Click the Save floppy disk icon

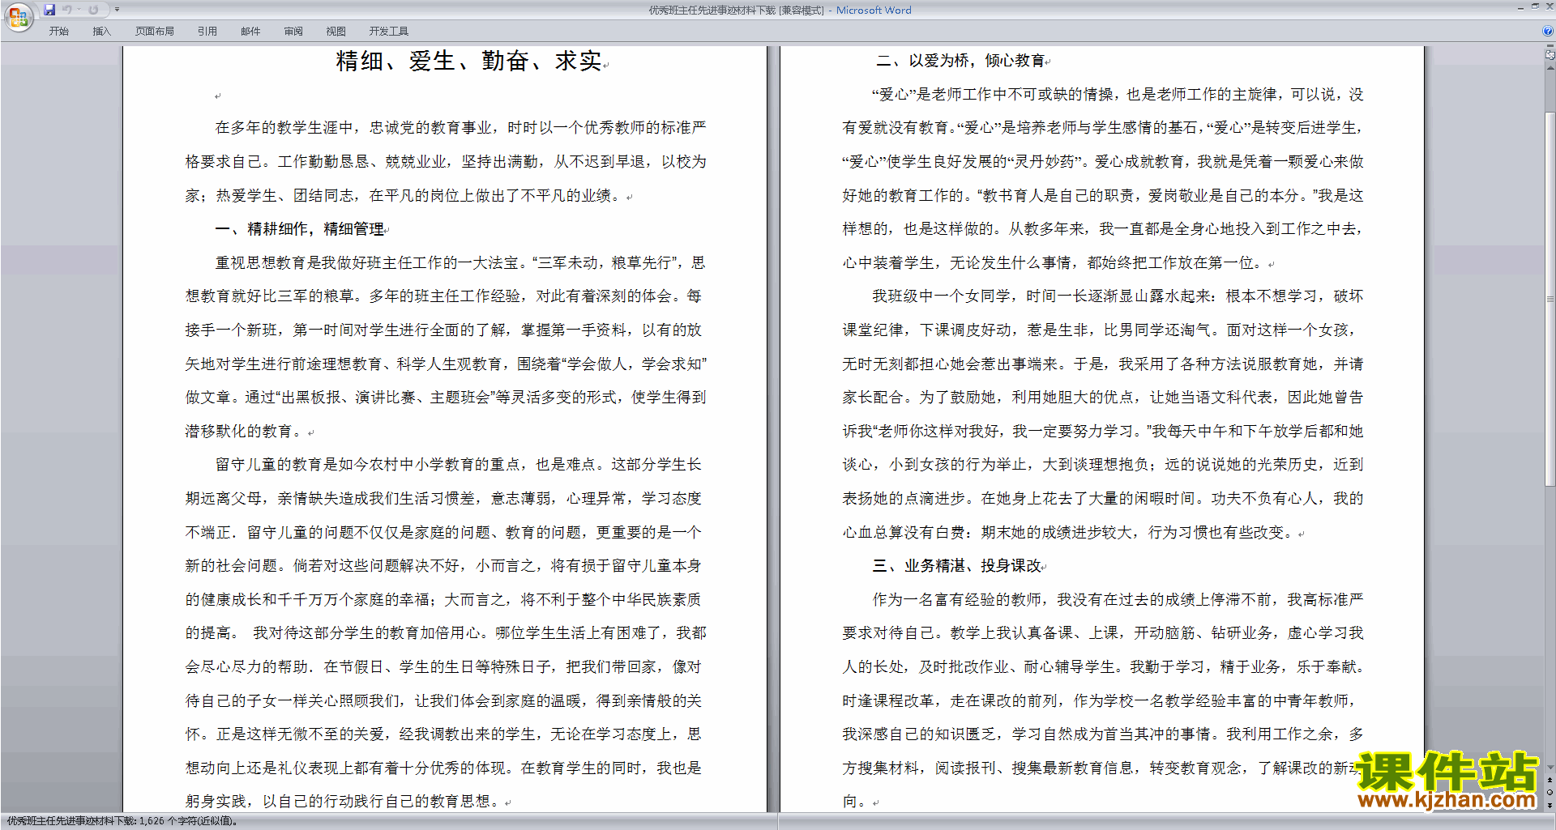pos(49,10)
